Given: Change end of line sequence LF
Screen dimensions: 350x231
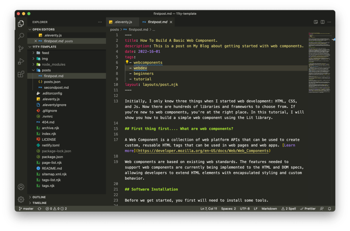Looking at the screenshot, I should 256,209.
